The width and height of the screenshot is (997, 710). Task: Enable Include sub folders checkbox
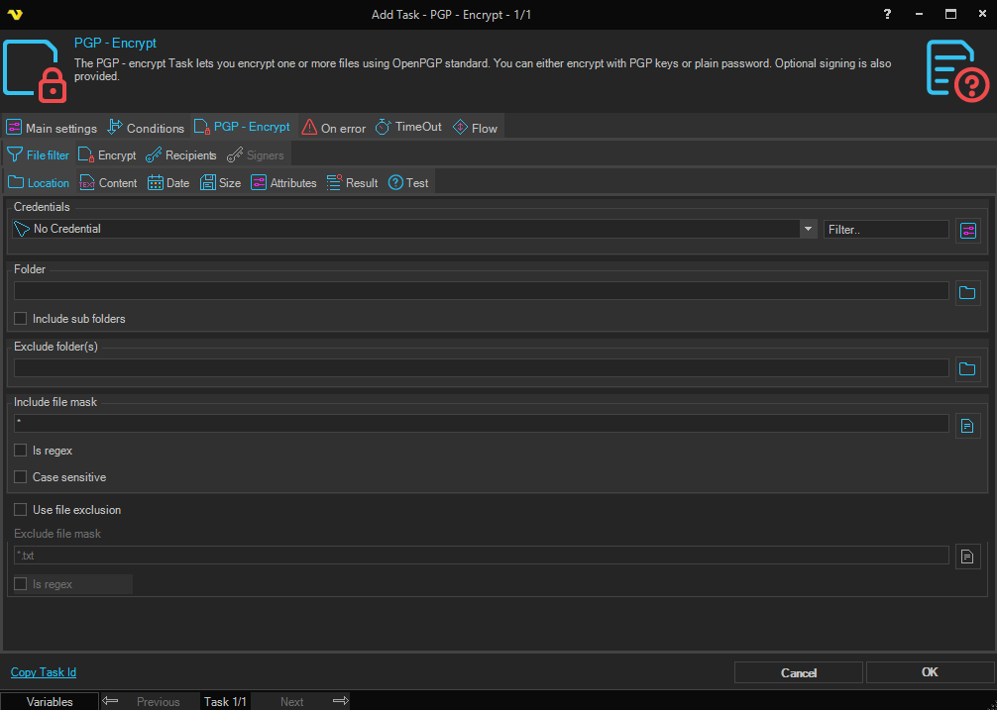coord(21,319)
